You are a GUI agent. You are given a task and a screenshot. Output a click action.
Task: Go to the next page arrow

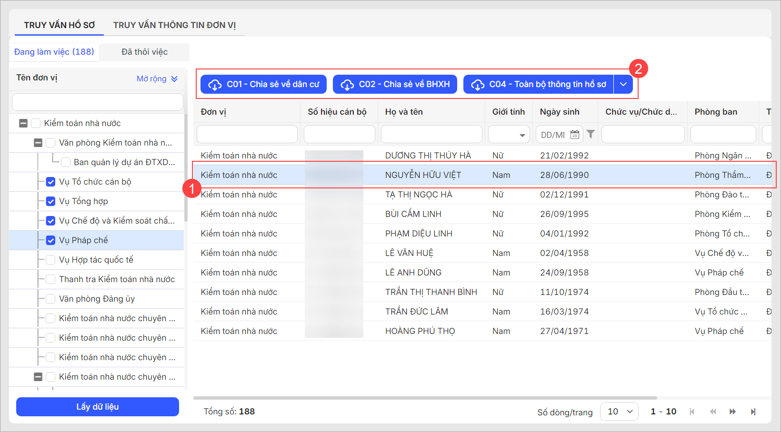coord(732,412)
